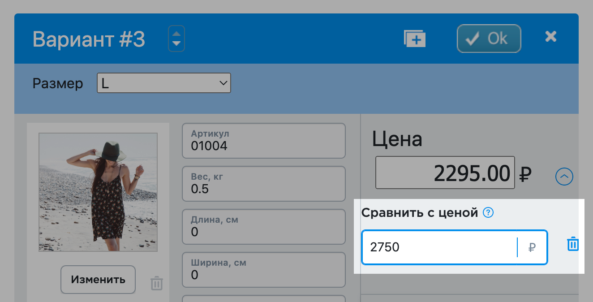Edit the compare price field 2750
This screenshot has height=302, width=593.
click(439, 247)
